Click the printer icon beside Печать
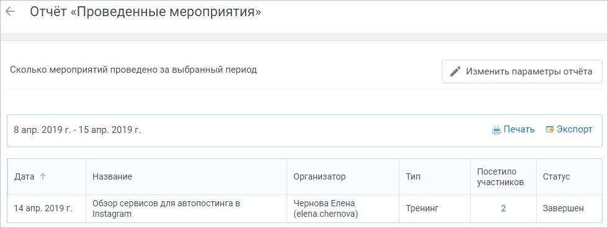Screen dimensions: 608x228 click(496, 130)
